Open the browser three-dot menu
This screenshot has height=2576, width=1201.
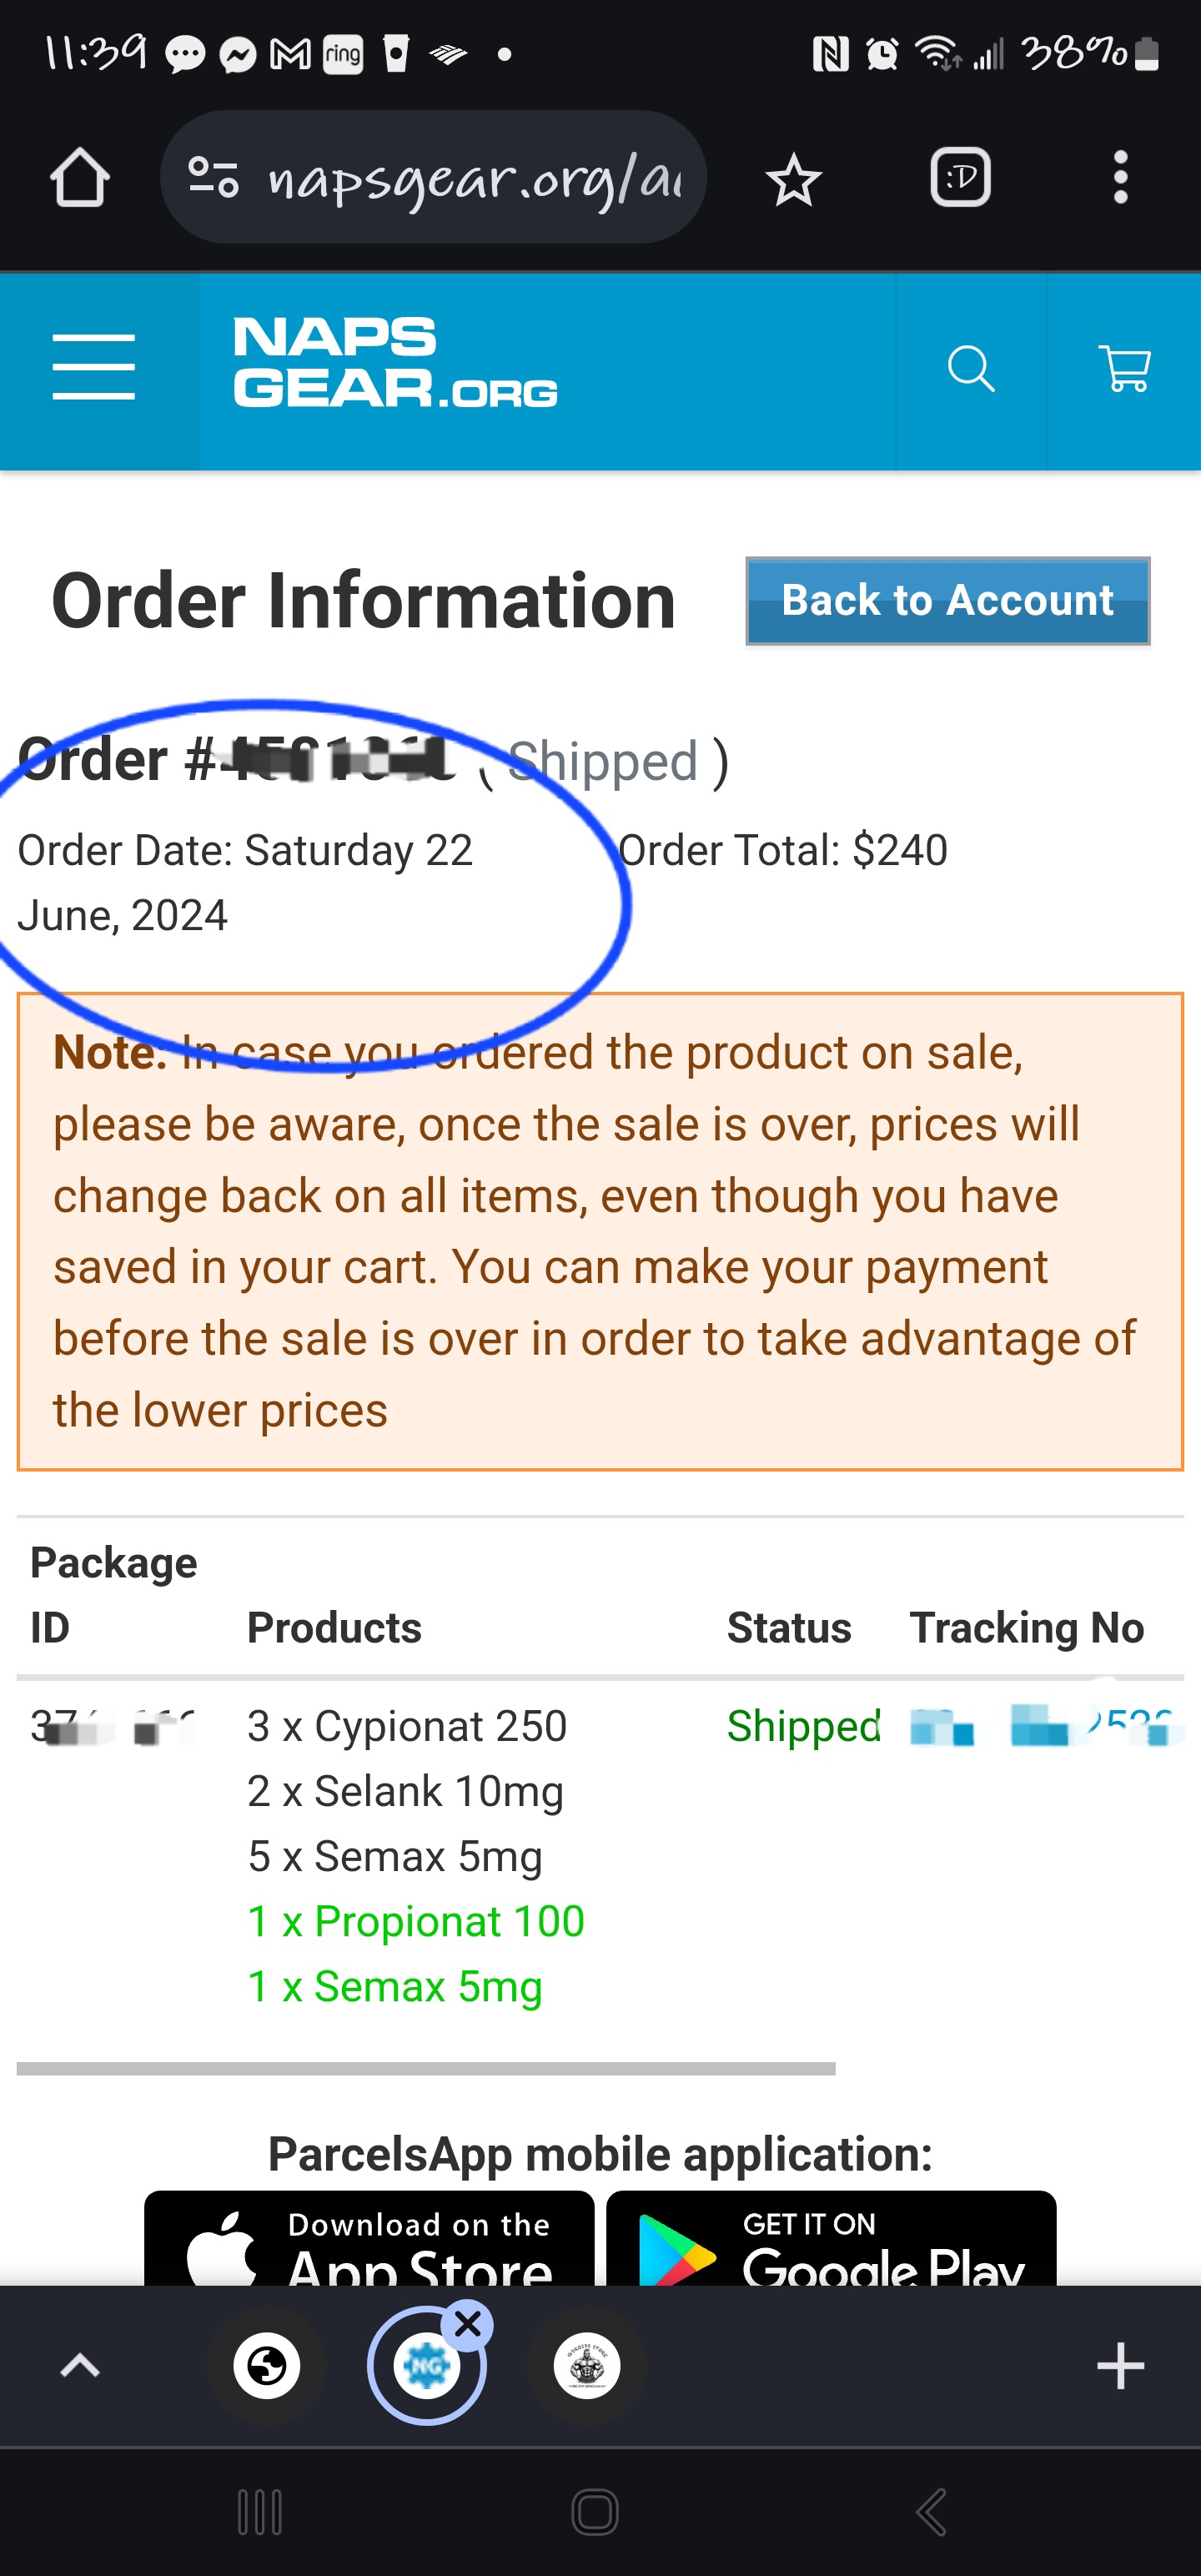(1120, 178)
